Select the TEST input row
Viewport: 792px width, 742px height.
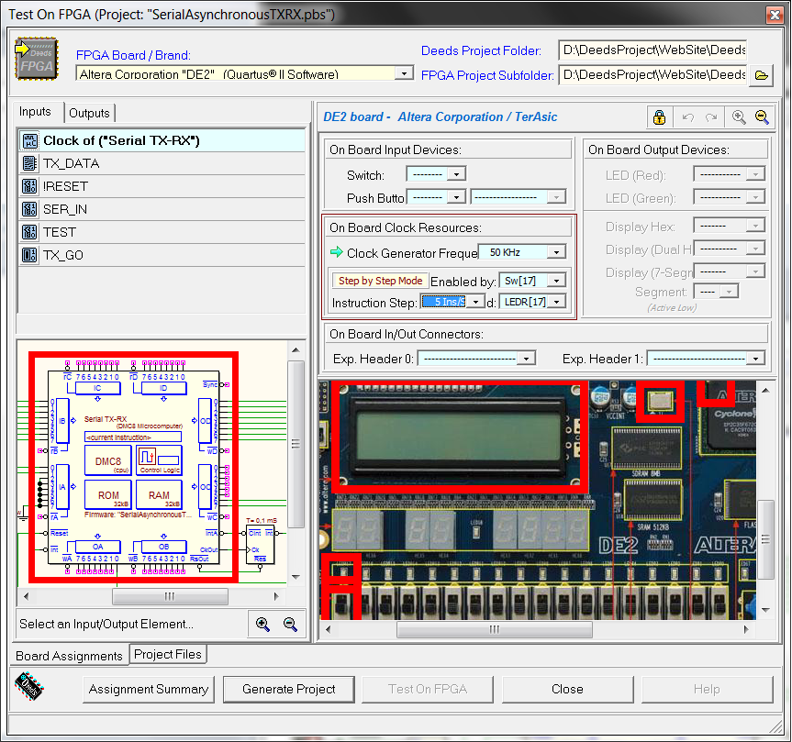coord(162,232)
